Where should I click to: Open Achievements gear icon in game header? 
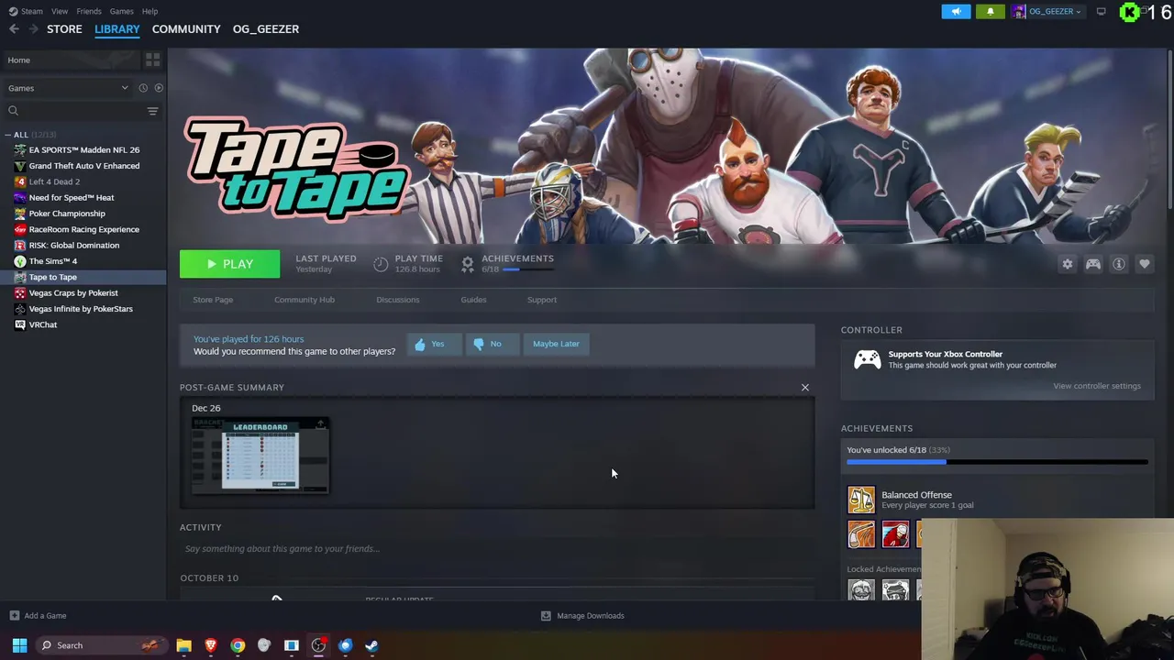pos(468,264)
